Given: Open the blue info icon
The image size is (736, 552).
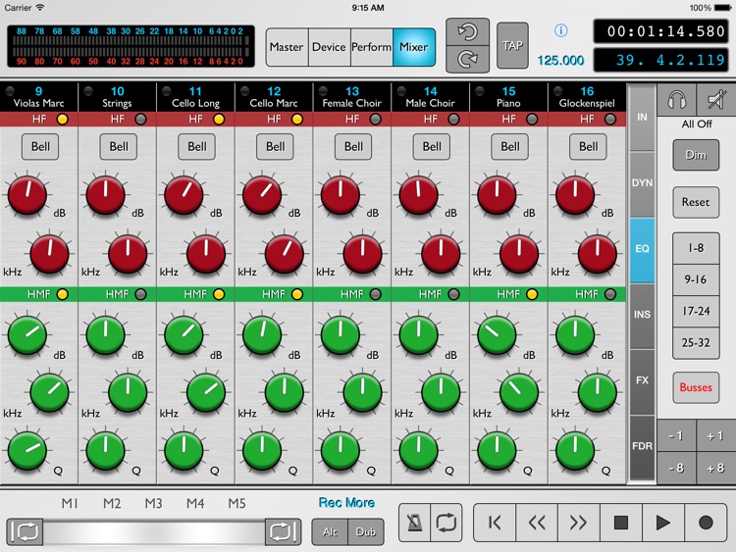Looking at the screenshot, I should pyautogui.click(x=561, y=30).
